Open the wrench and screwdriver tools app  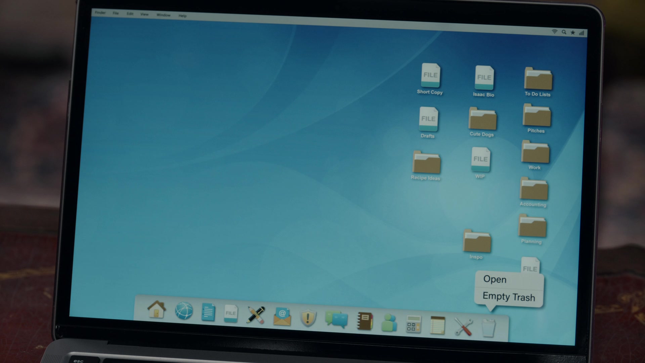coord(463,327)
